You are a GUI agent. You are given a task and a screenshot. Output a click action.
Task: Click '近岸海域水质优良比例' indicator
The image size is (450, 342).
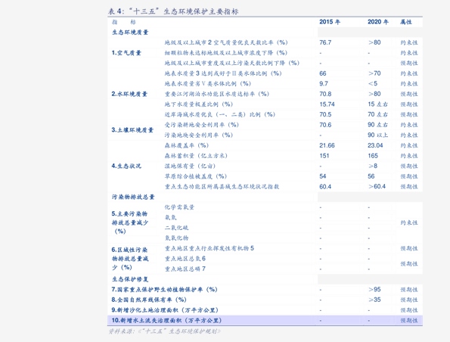tap(220, 114)
